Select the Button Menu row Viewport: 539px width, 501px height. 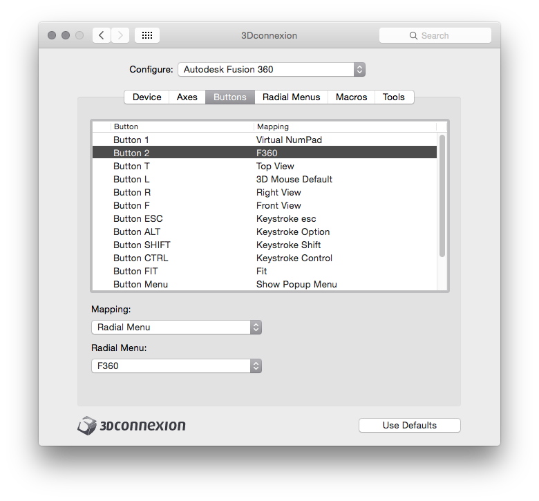point(265,285)
